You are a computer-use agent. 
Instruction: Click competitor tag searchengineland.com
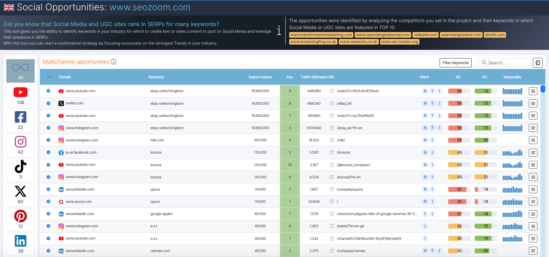[x=461, y=35]
